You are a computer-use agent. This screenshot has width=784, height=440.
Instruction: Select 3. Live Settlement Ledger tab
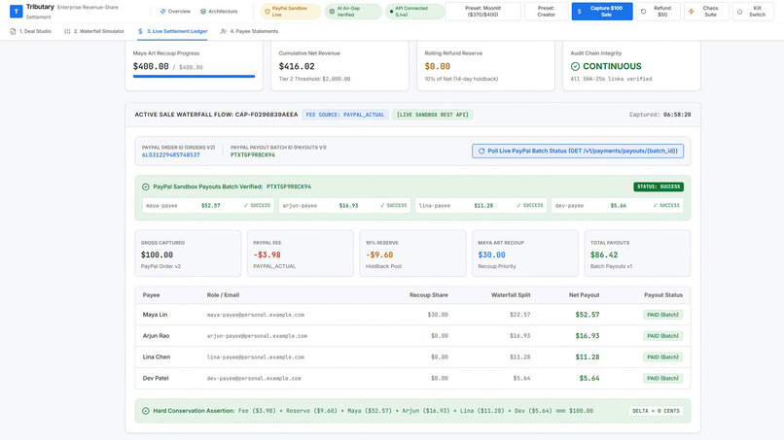pos(172,31)
